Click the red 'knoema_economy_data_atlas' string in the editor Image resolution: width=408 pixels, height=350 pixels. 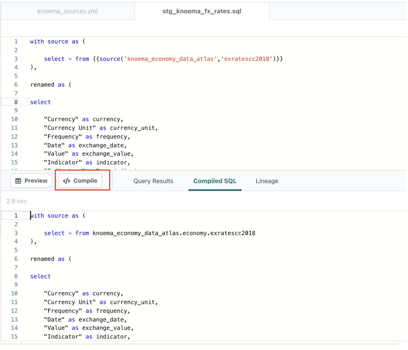[170, 59]
